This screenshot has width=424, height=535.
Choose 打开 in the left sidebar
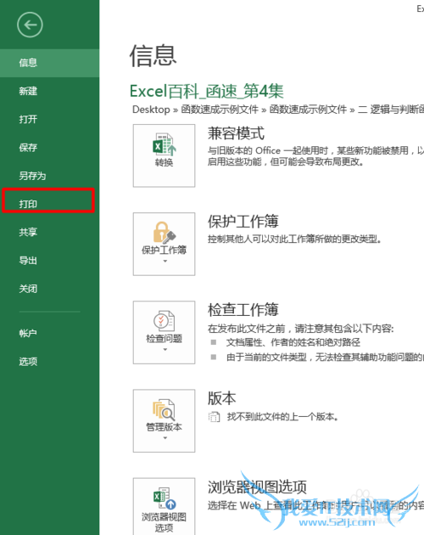tap(49, 120)
